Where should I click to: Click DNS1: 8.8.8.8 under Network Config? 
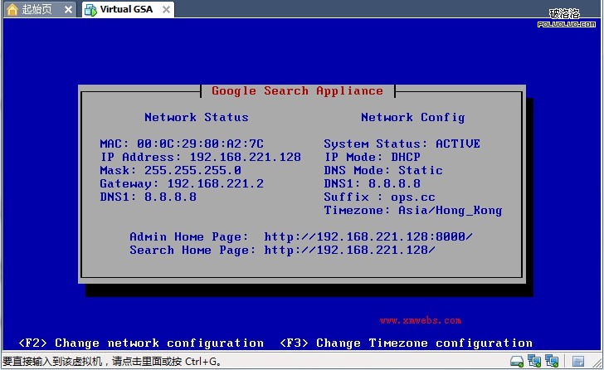coord(372,183)
